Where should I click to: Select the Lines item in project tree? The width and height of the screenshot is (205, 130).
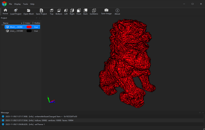[x=16, y=31]
